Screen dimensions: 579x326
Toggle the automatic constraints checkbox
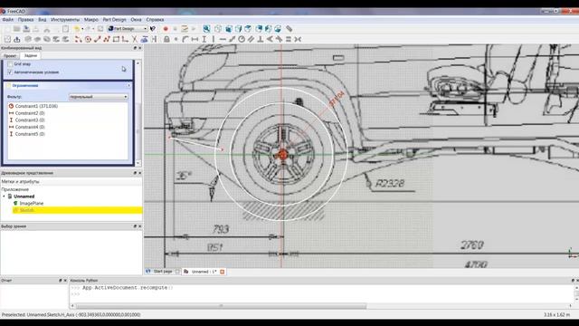coord(10,72)
